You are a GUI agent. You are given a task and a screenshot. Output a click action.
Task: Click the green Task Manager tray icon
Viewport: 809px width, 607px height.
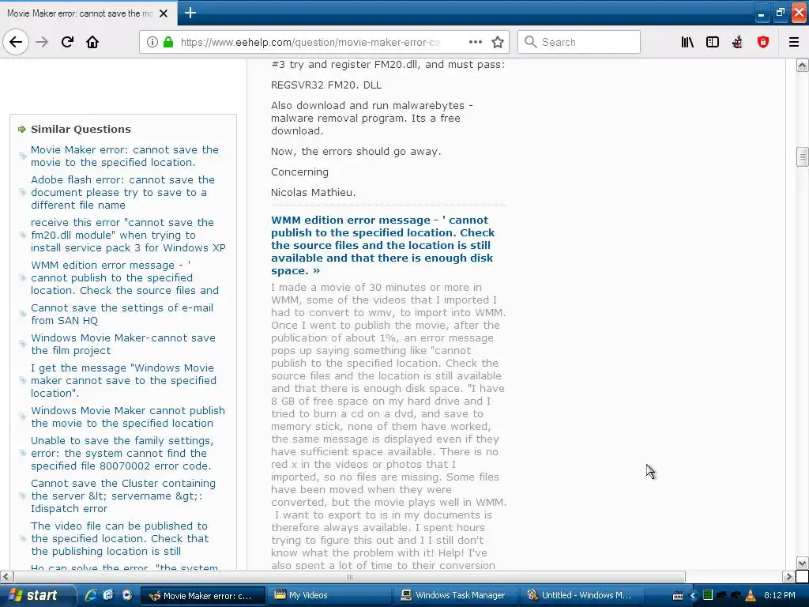pyautogui.click(x=708, y=595)
